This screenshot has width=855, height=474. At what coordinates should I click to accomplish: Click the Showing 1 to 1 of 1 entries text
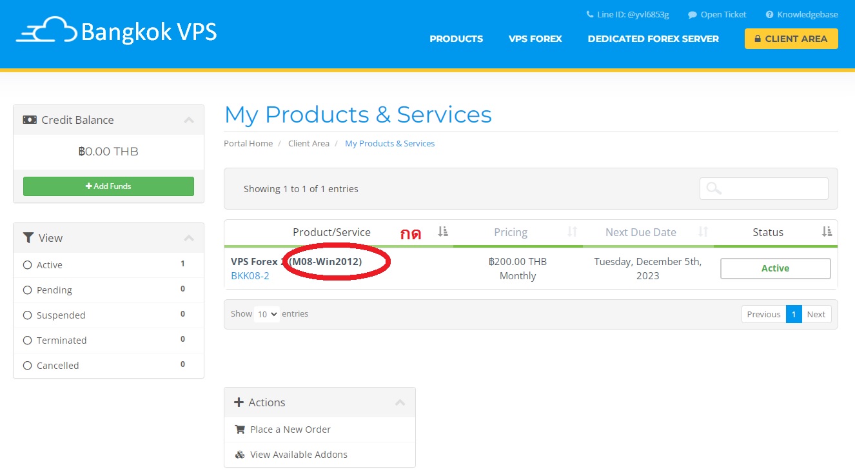[301, 189]
